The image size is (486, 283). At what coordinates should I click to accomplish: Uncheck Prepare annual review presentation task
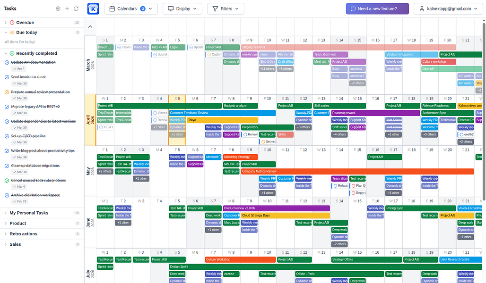[x=7, y=92]
